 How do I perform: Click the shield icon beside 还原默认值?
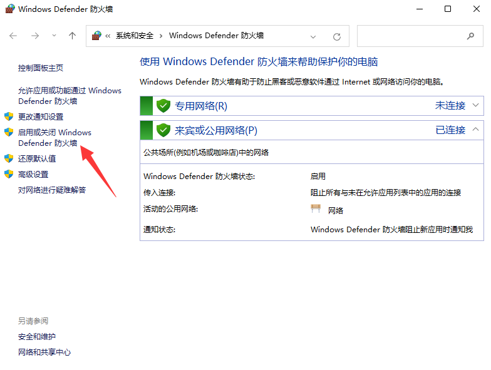point(9,158)
